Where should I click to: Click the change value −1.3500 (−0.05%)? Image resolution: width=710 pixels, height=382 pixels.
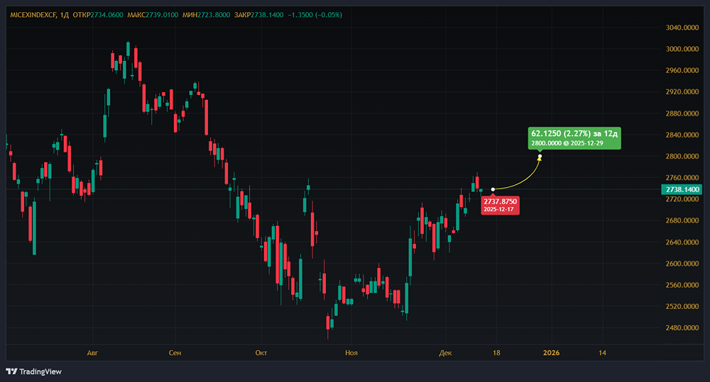coord(315,15)
